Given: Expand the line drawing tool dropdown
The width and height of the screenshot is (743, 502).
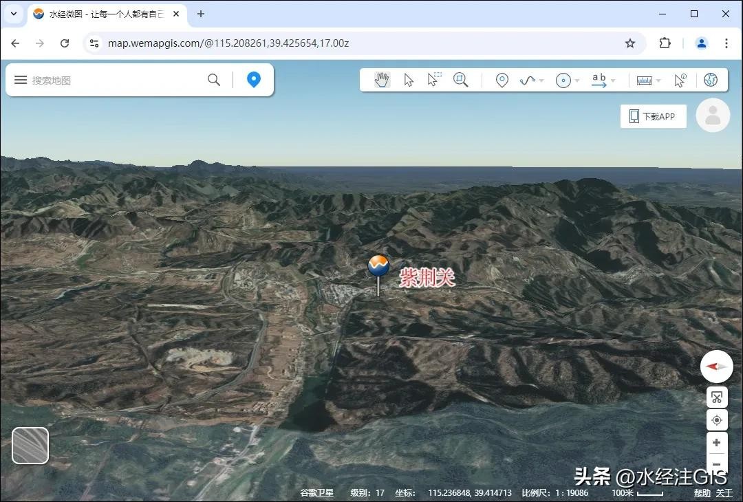Looking at the screenshot, I should click(x=541, y=80).
